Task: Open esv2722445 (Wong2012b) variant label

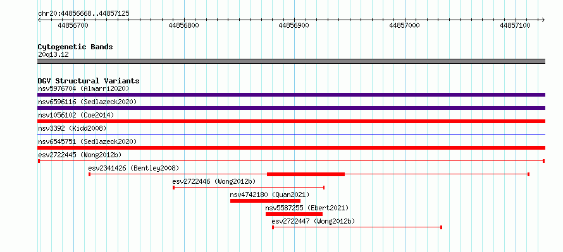Action: [x=80, y=155]
